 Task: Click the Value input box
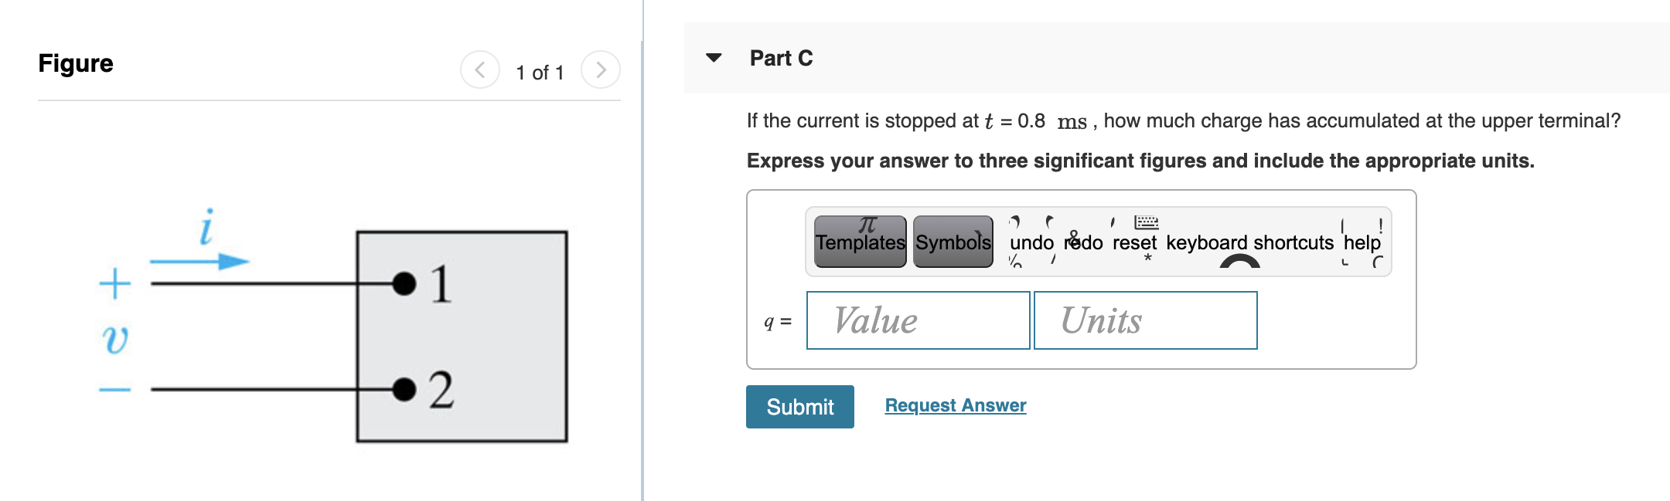pyautogui.click(x=917, y=320)
